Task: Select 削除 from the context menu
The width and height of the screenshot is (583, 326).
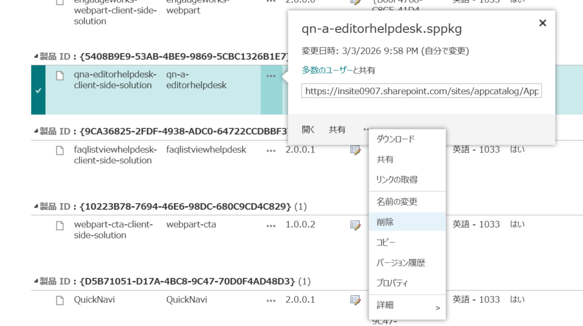Action: [x=385, y=222]
